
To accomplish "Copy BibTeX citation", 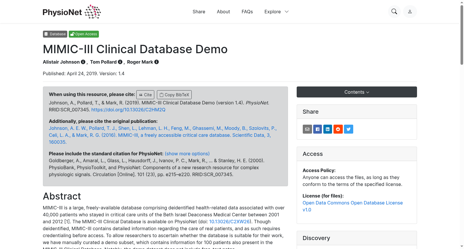I will (174, 95).
